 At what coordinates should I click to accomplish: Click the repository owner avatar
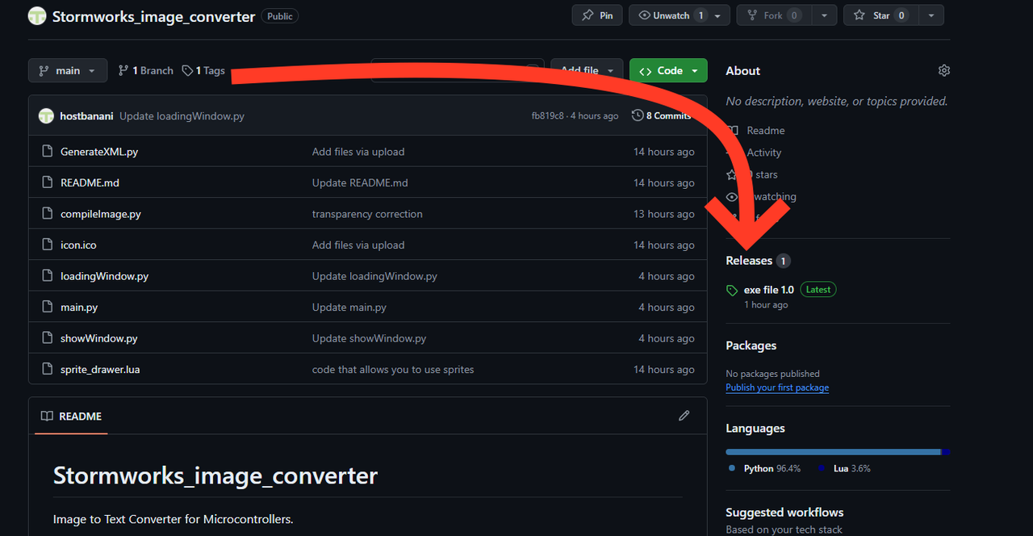(x=37, y=15)
